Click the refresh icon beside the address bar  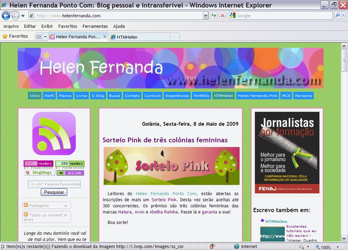click(213, 15)
